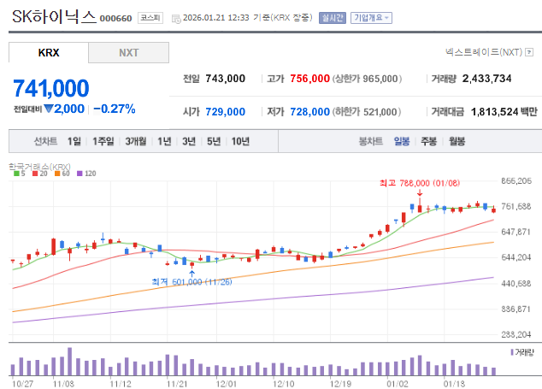Click the upper limit text 상한가 965,000
This screenshot has height=389, width=542.
click(x=367, y=79)
